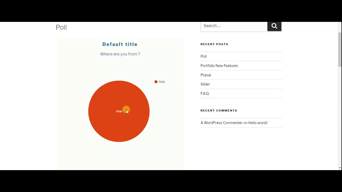Select the Asia pie chart slice label
Viewport: 342px width, 192px height.
119,111
